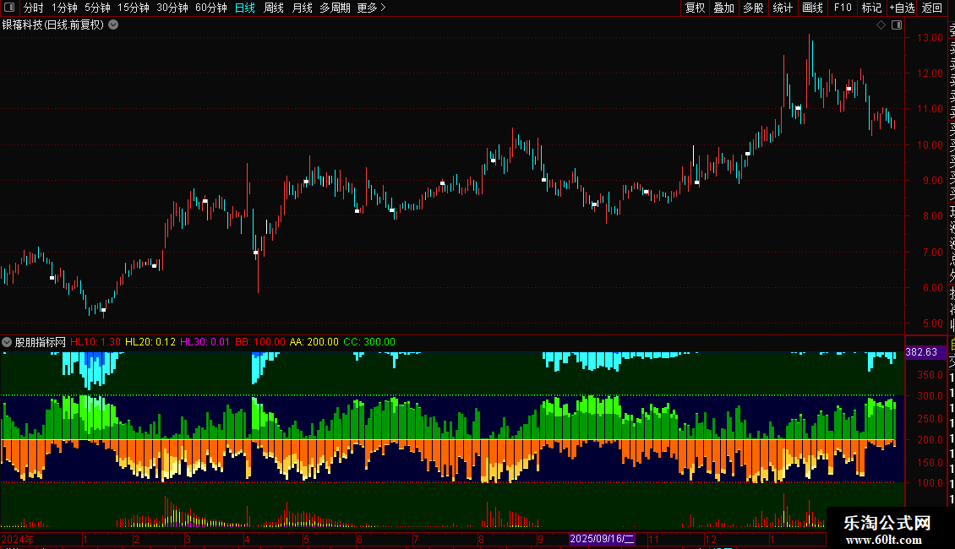Viewport: 955px width, 549px height.
Task: Open the 多周期 multi-period tab
Action: (335, 8)
